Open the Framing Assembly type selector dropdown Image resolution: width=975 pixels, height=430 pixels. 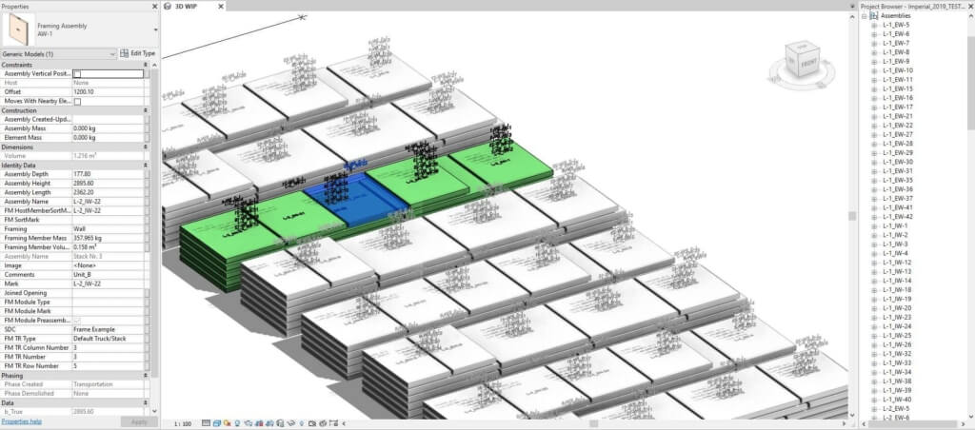155,29
